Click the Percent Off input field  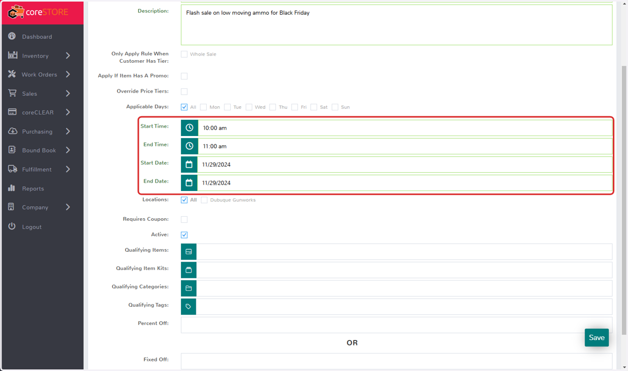point(396,325)
